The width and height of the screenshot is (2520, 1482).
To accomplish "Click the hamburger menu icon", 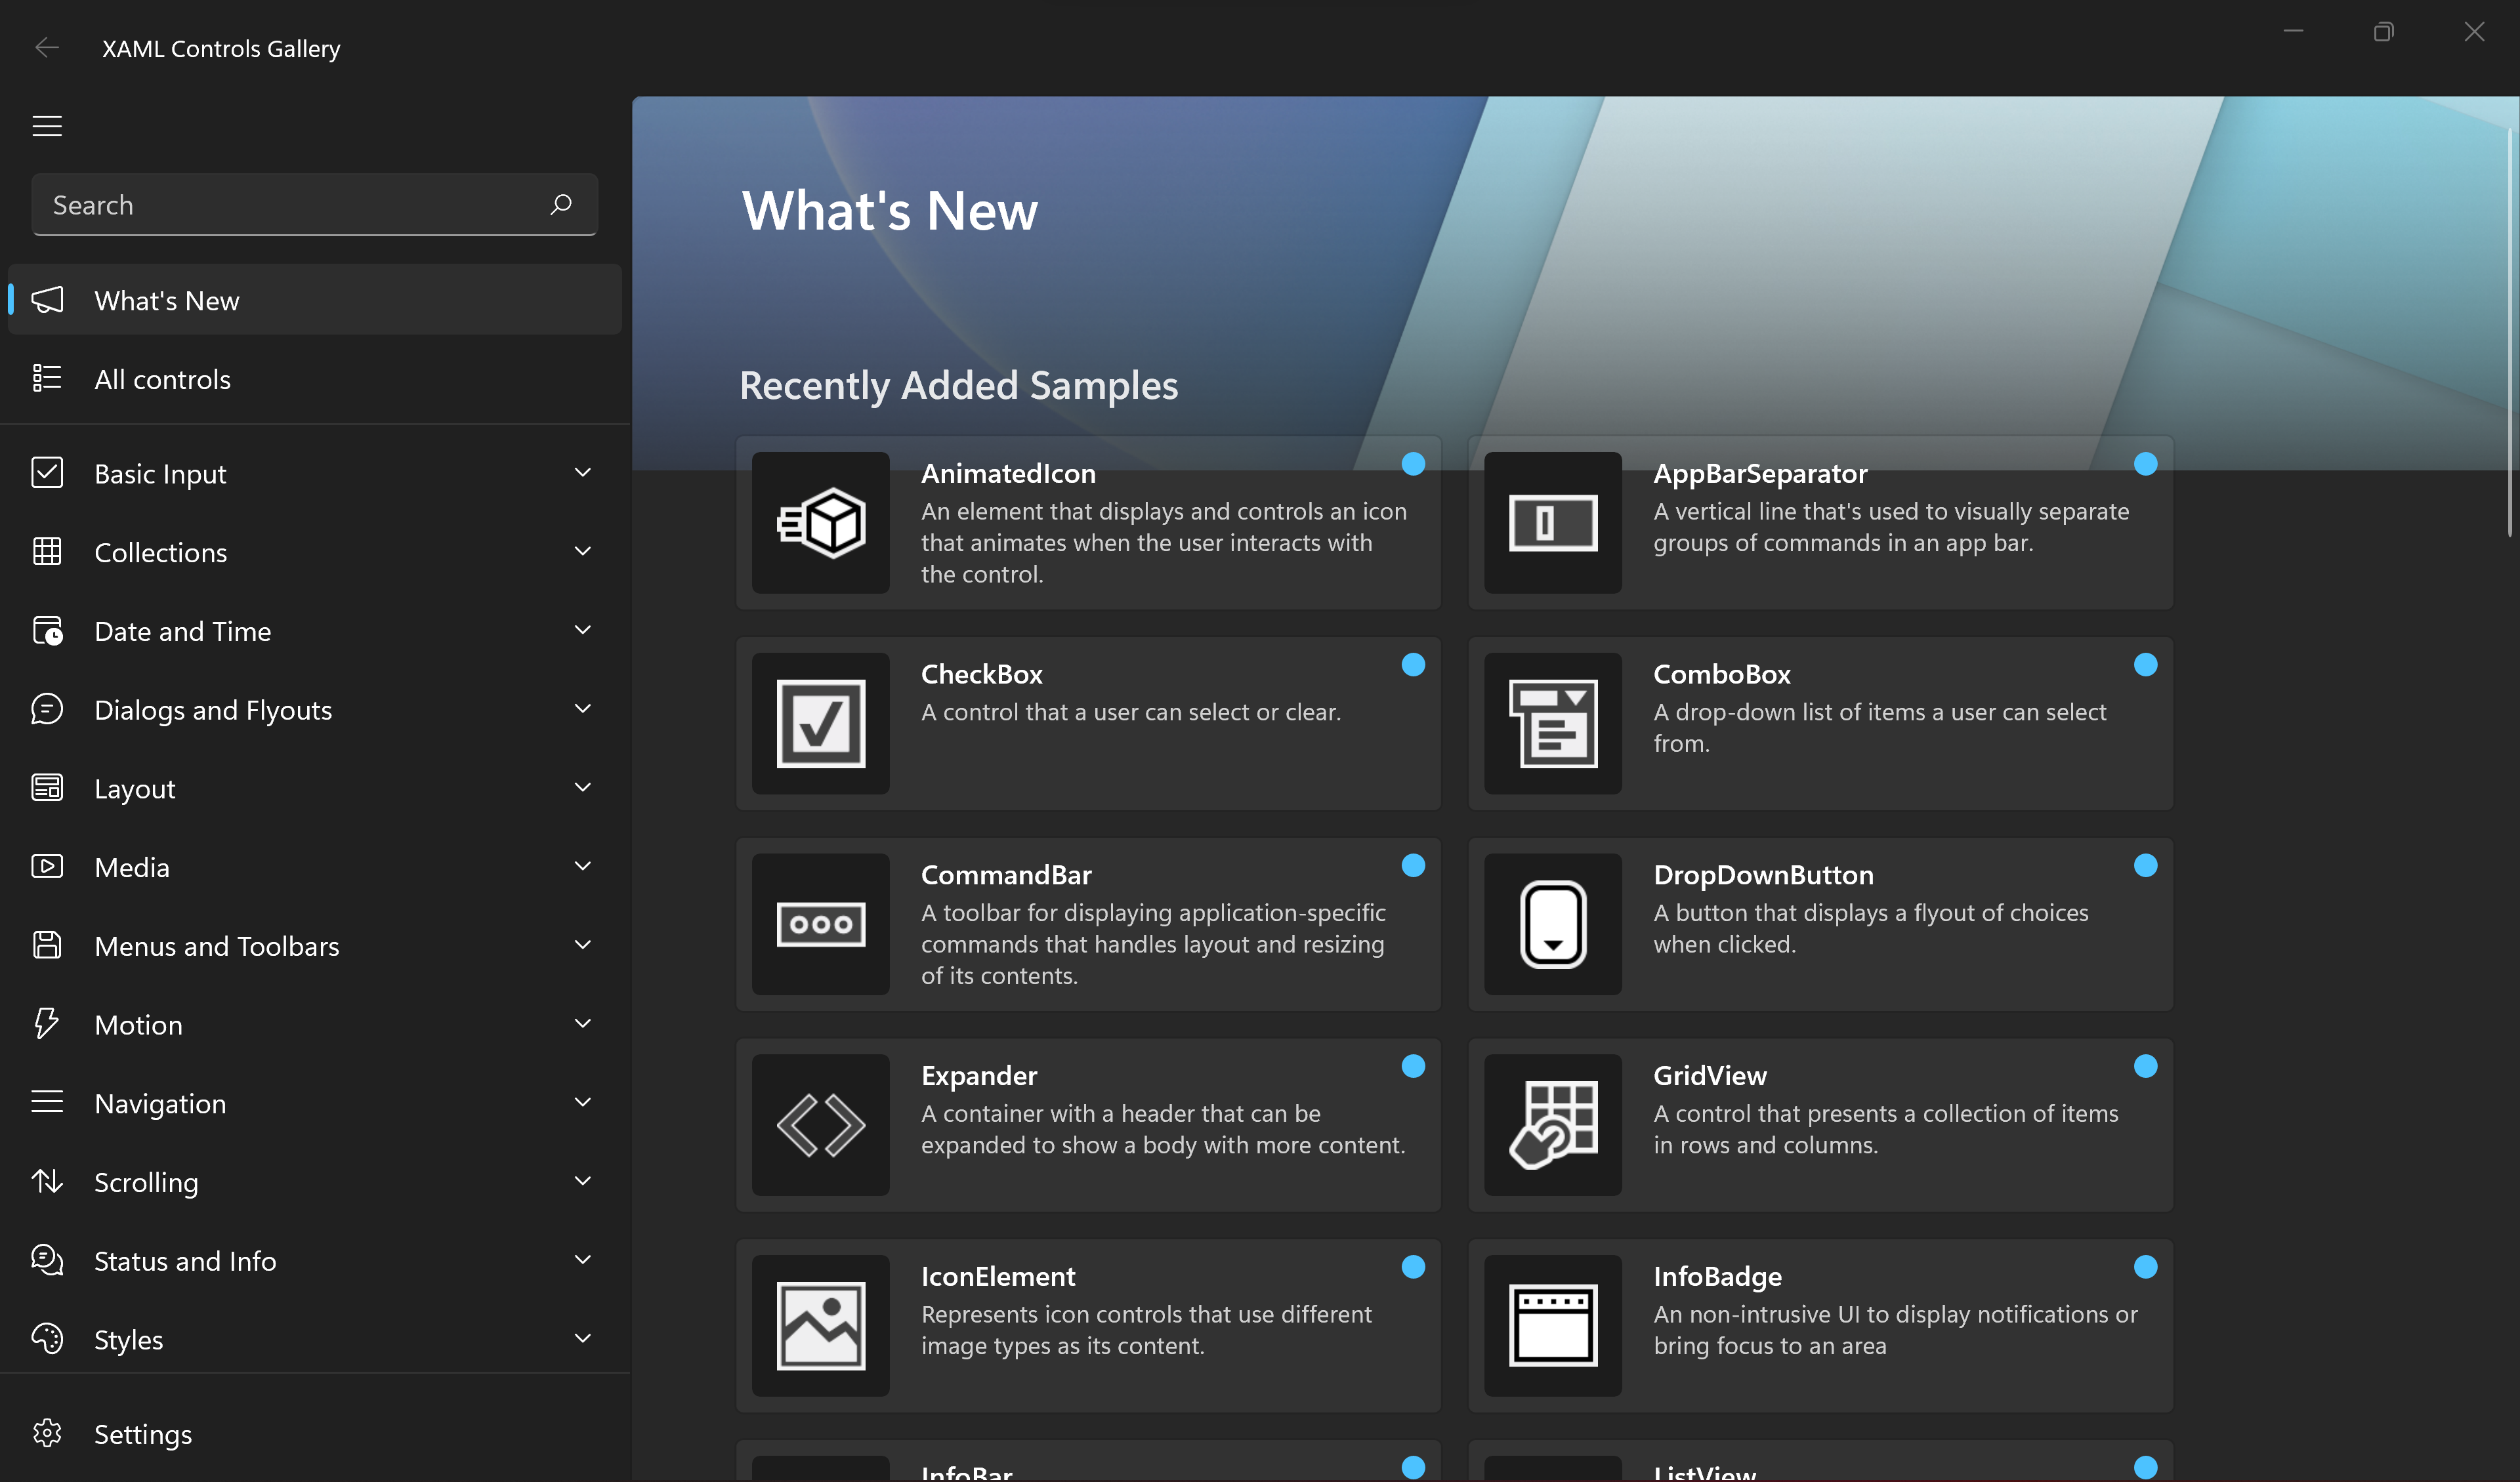I will click(x=47, y=126).
